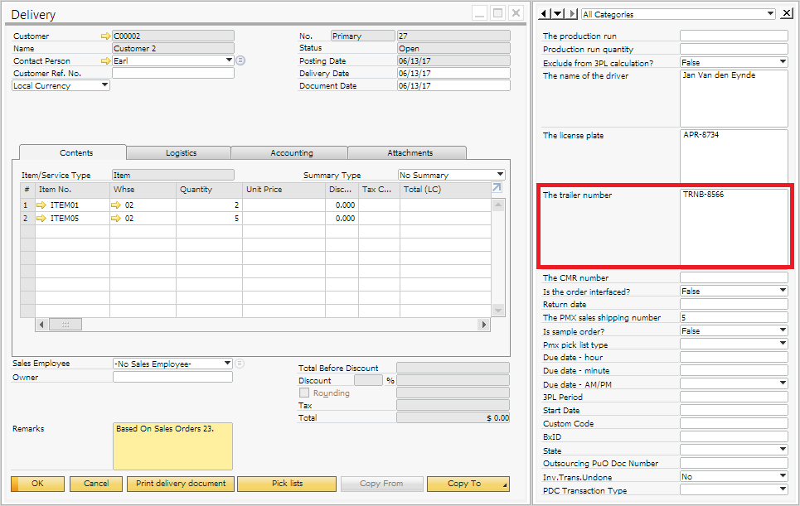Click the details icon next to Contact Person
Image resolution: width=800 pixels, height=506 pixels.
pos(240,61)
